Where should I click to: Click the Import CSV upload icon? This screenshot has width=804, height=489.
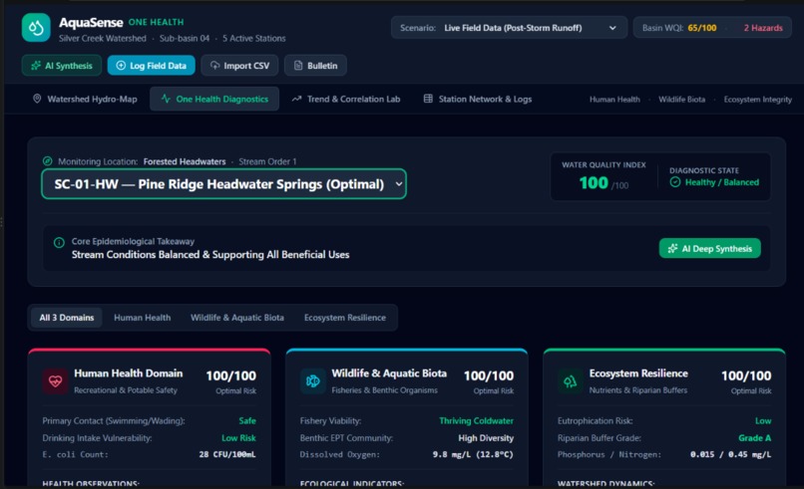click(214, 66)
